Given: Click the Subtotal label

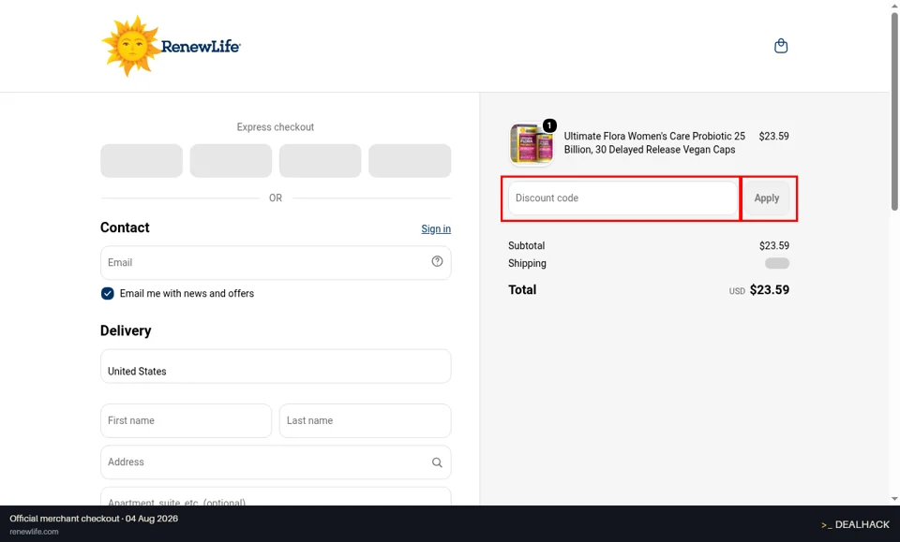Looking at the screenshot, I should click(x=526, y=246).
